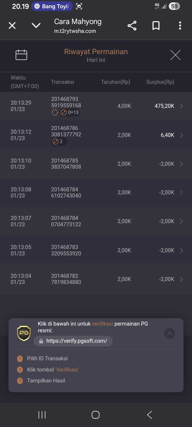Tap the Bang Toyi status bar pill
This screenshot has width=192, height=427.
(x=52, y=6)
